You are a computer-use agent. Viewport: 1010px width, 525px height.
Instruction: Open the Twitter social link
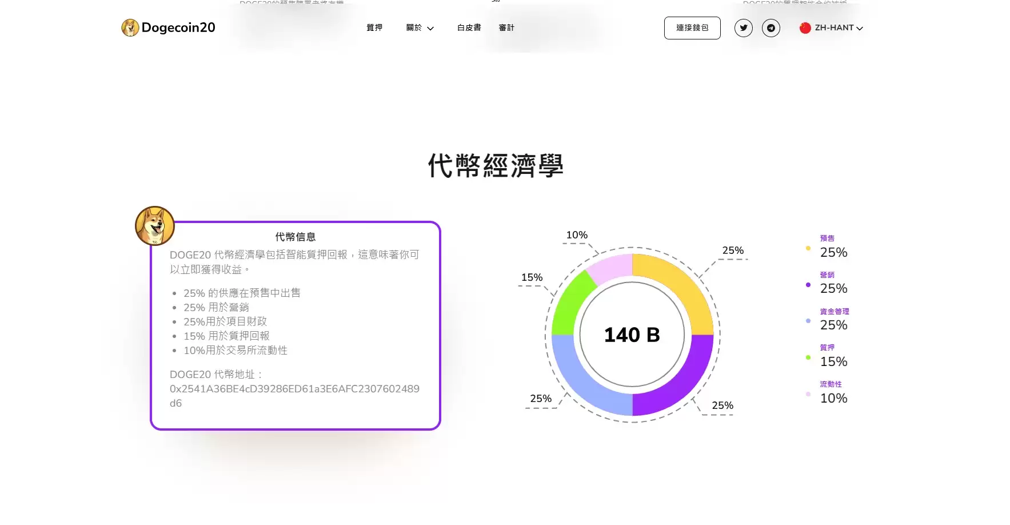click(743, 28)
